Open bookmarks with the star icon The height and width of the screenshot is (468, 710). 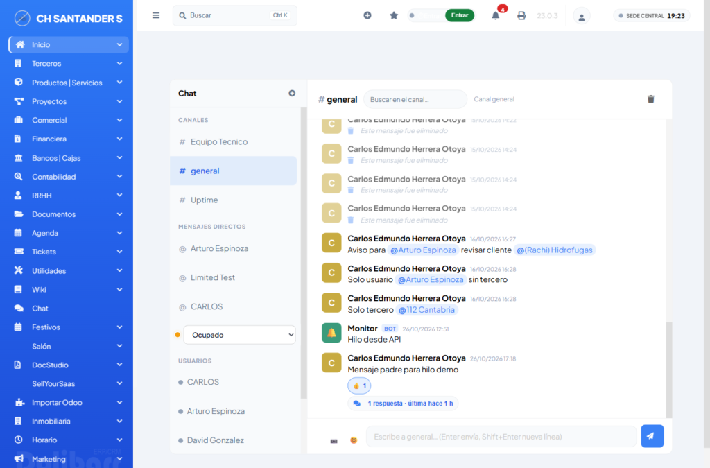coord(394,15)
